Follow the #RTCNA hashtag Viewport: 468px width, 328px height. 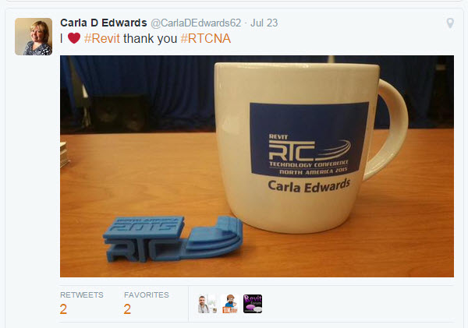(x=206, y=38)
